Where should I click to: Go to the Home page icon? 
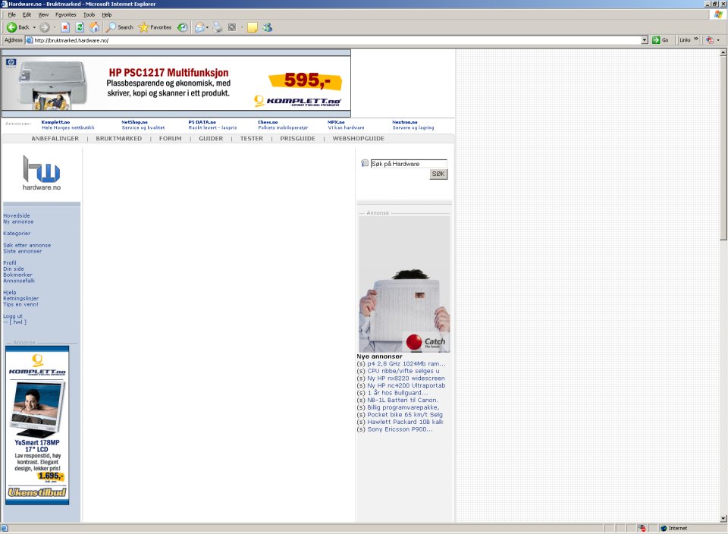click(x=94, y=27)
